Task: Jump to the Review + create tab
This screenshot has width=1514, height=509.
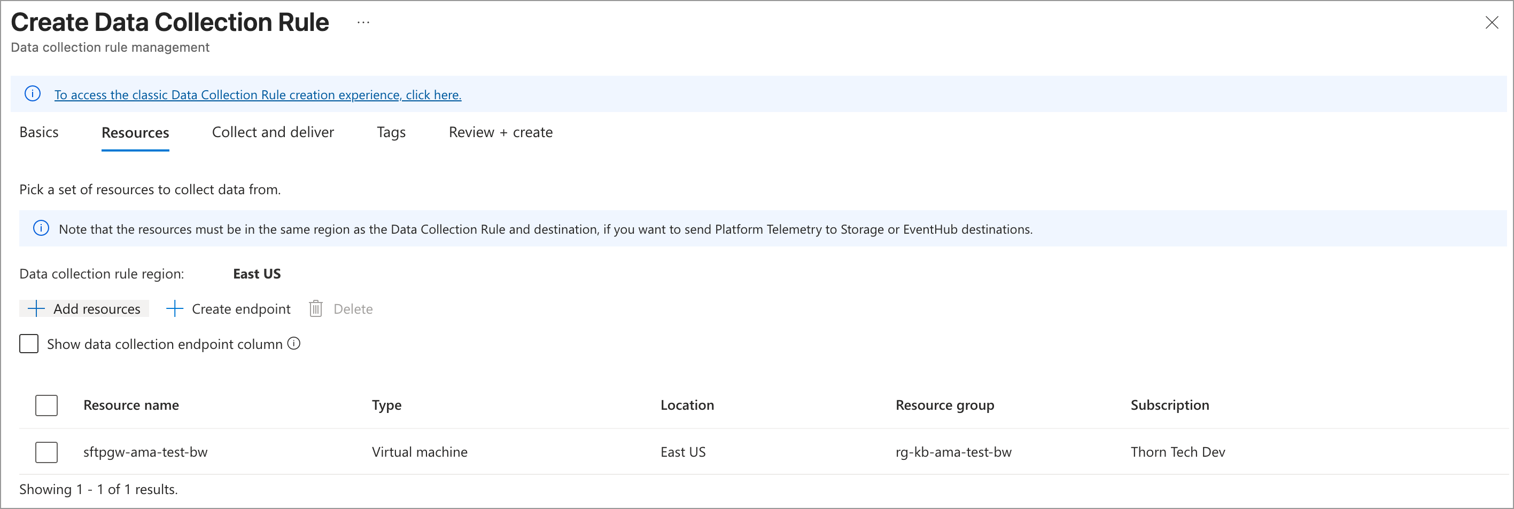Action: tap(501, 132)
